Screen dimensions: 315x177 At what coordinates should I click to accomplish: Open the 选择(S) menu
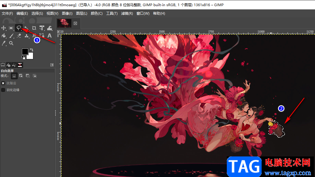(x=37, y=14)
